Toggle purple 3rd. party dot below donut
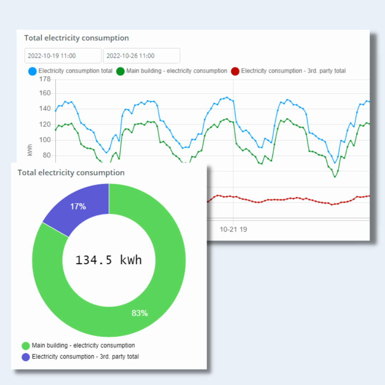Image resolution: width=385 pixels, height=385 pixels. 26,357
